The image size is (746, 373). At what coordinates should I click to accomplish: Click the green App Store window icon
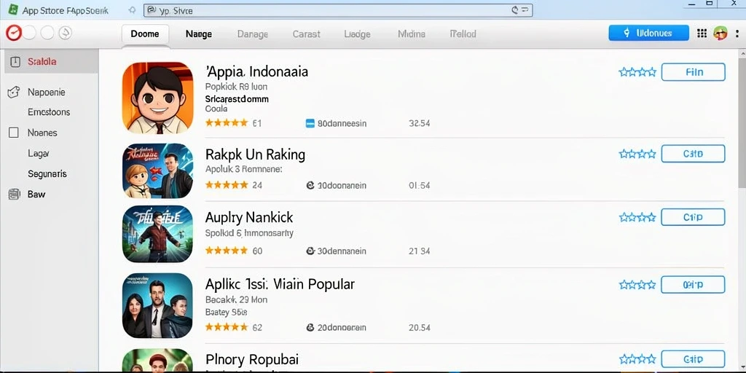(13, 9)
